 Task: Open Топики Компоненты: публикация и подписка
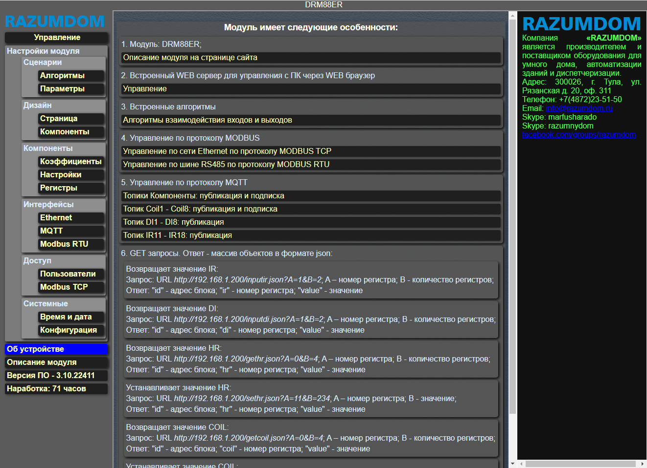click(x=311, y=196)
